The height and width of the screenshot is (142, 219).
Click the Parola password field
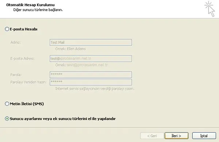coord(91,74)
